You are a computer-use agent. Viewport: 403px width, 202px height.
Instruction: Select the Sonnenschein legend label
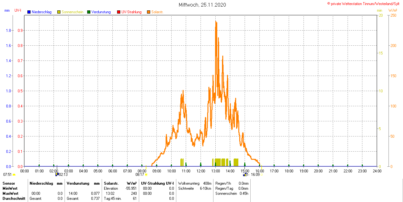tap(72, 12)
